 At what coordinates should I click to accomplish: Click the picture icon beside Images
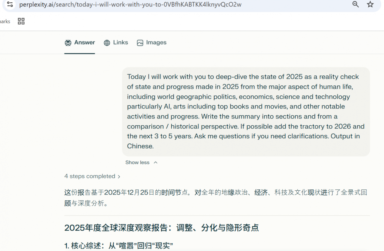[140, 43]
